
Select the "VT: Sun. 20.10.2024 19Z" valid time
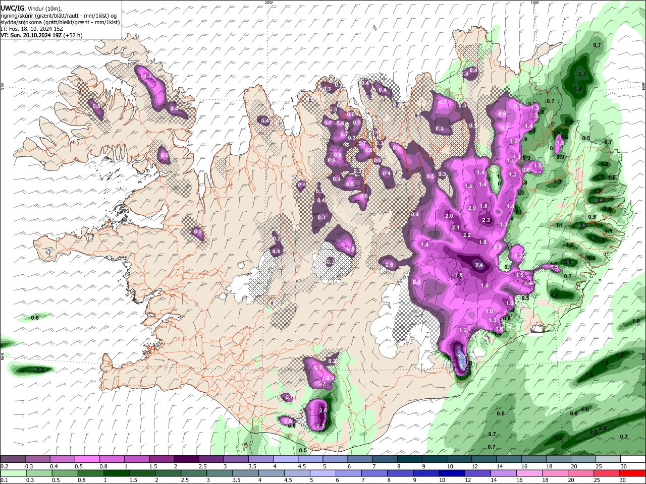point(32,35)
